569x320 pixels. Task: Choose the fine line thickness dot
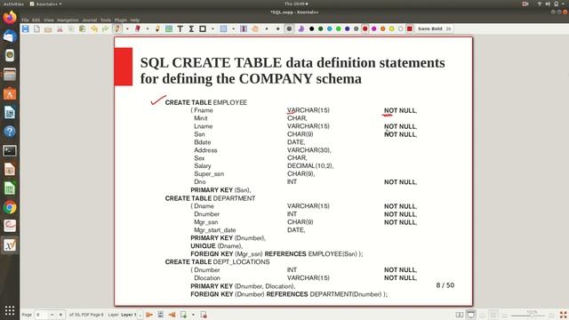(x=267, y=28)
